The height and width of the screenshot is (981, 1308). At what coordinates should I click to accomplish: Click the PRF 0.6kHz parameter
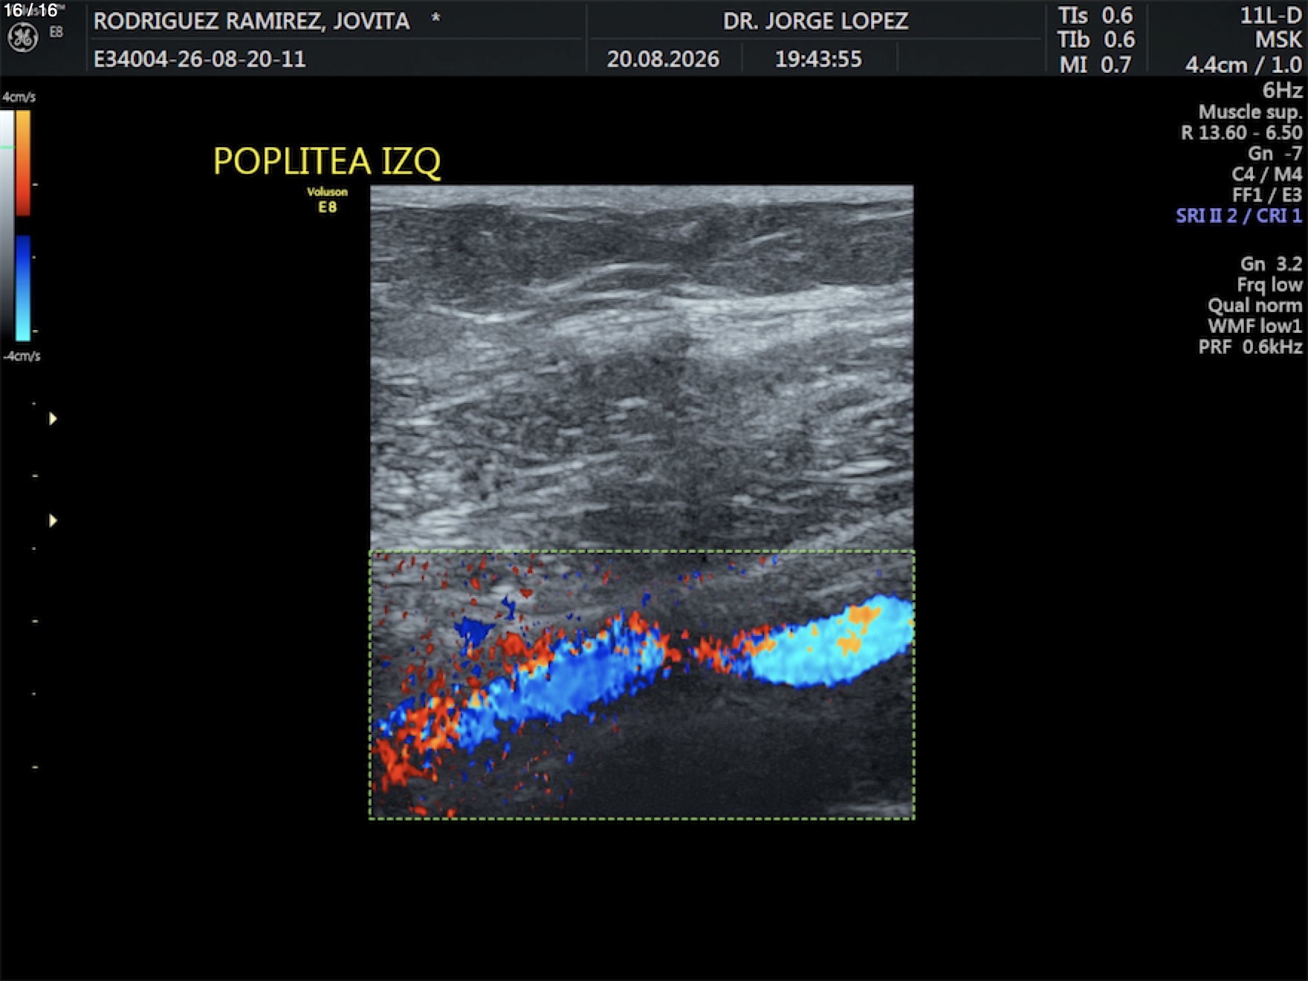[x=1250, y=346]
